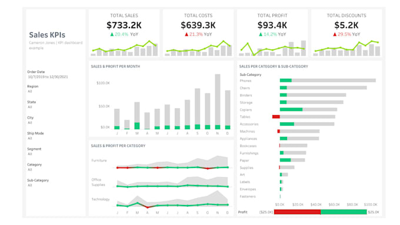
Task: Click the Total Sales $733.2K value
Action: point(124,25)
